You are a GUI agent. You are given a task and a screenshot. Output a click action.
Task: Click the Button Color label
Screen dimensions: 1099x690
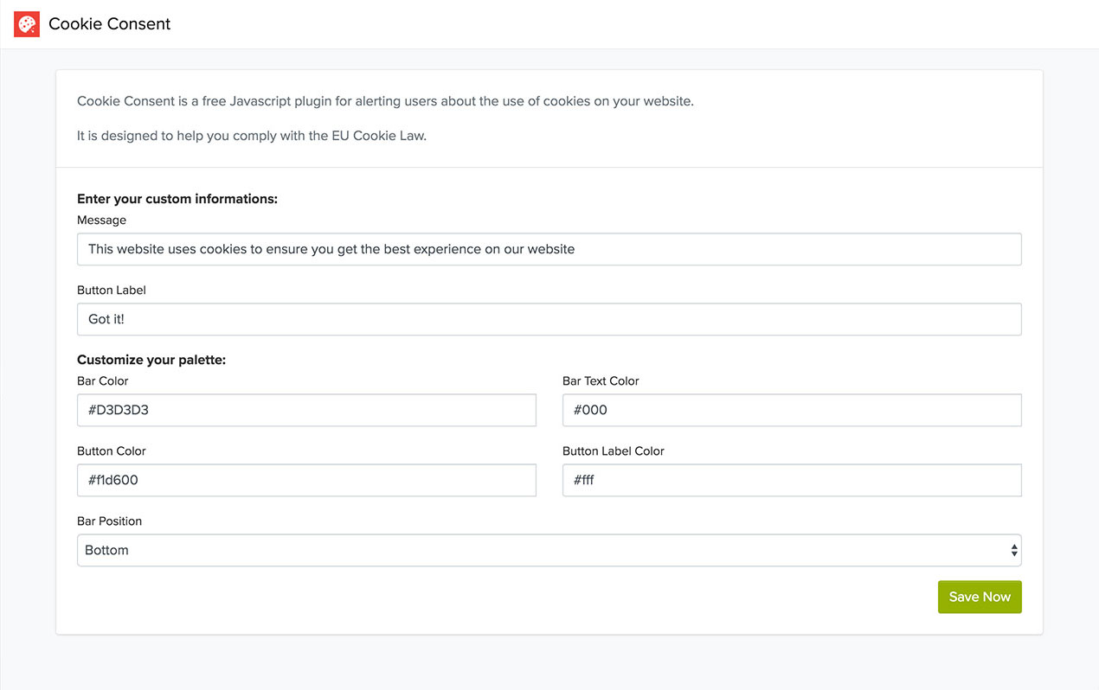click(112, 451)
